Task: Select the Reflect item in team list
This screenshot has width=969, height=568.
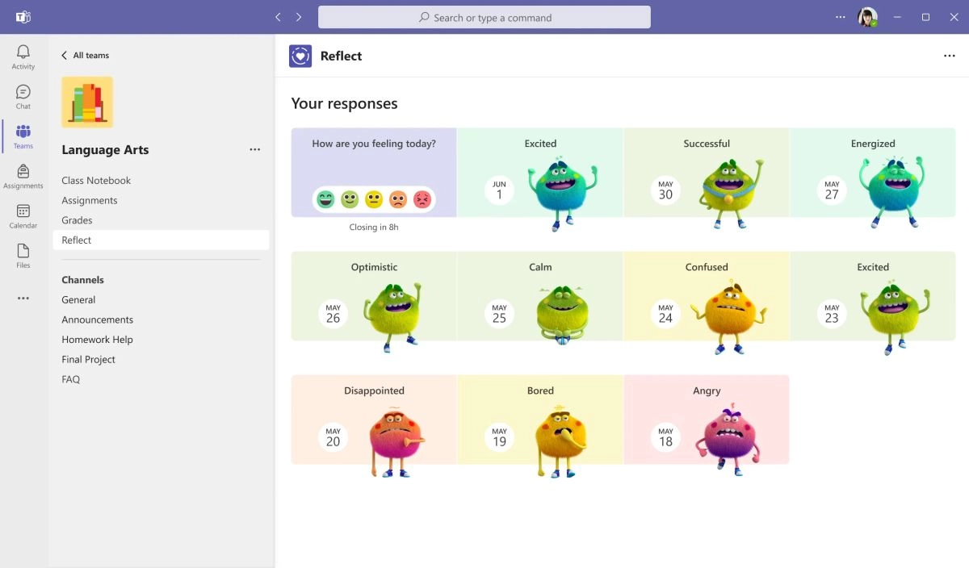Action: pos(161,240)
